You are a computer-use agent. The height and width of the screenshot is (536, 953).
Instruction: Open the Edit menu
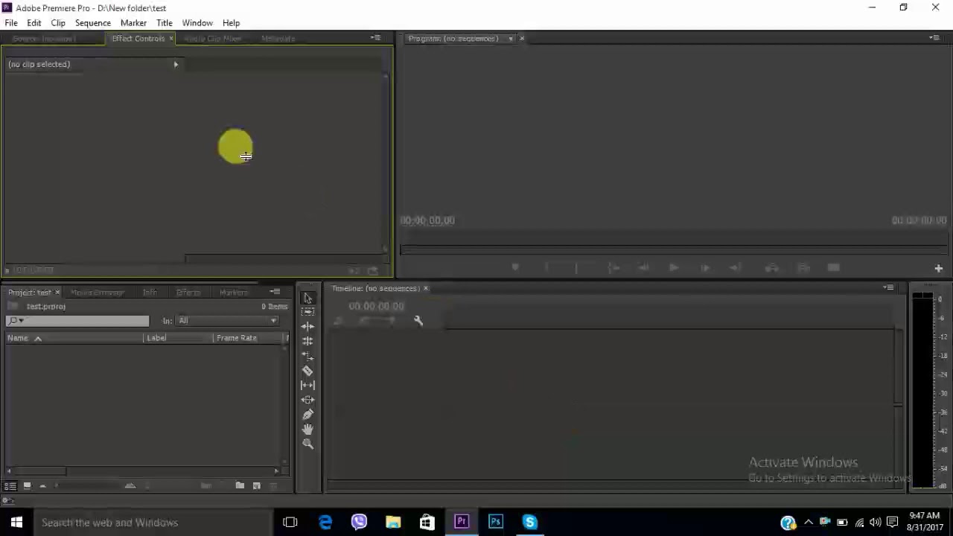(x=34, y=23)
